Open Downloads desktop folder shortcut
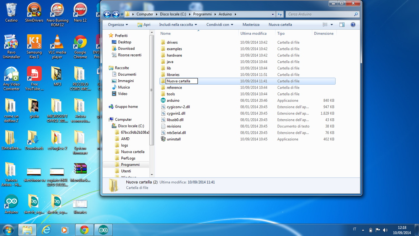The width and height of the screenshot is (419, 236). [34, 140]
